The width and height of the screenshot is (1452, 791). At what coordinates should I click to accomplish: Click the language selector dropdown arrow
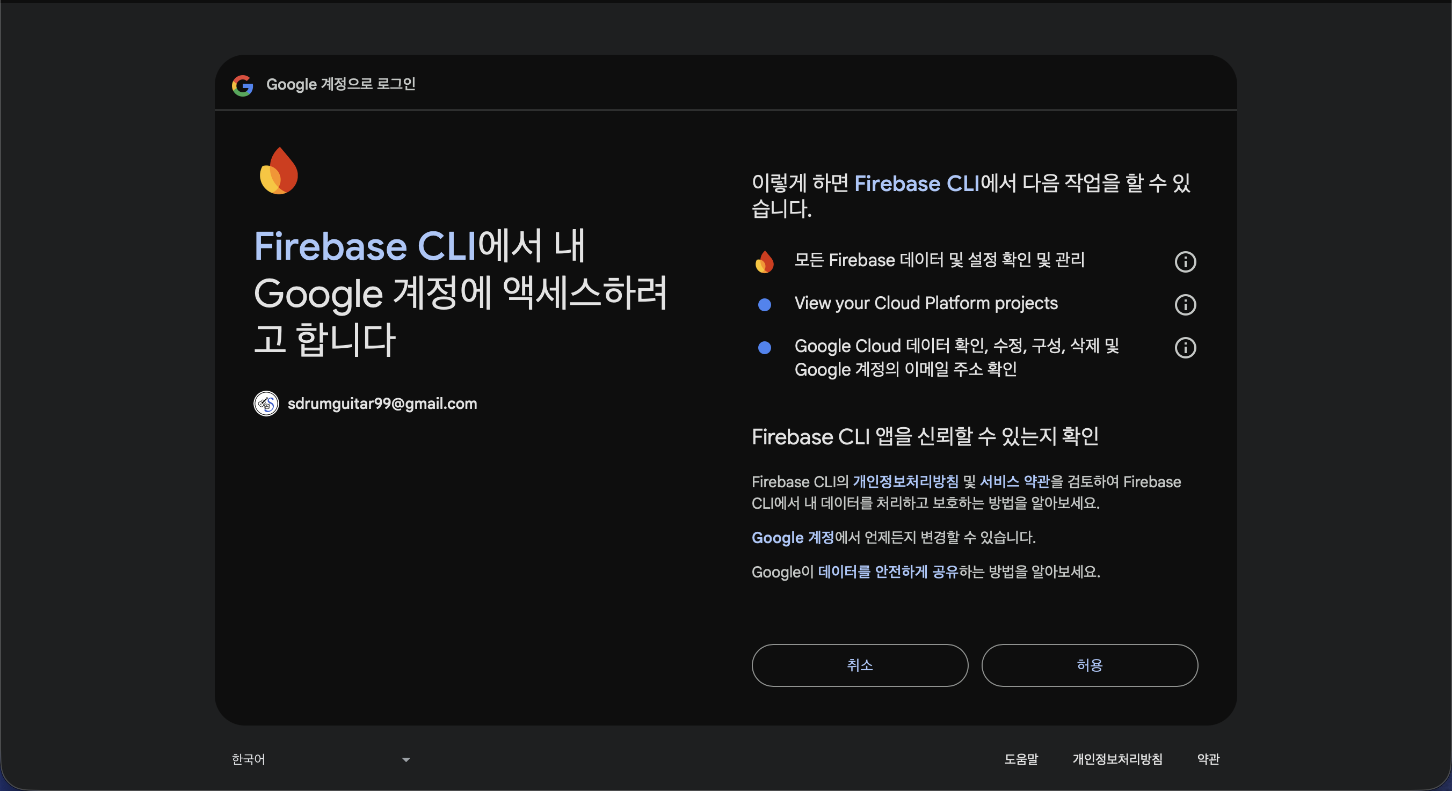point(406,759)
